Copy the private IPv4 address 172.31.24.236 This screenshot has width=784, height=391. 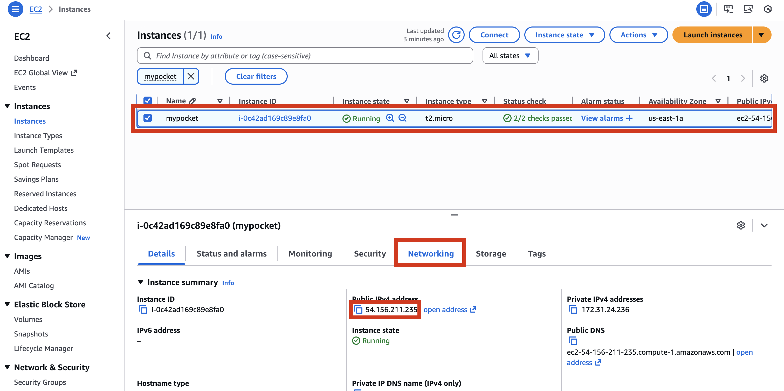click(573, 309)
